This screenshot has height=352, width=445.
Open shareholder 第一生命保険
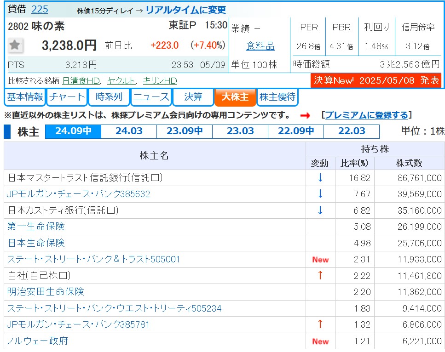point(36,227)
